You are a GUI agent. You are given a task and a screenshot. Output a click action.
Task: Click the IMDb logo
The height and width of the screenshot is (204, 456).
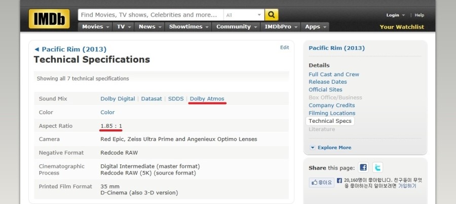[49, 19]
